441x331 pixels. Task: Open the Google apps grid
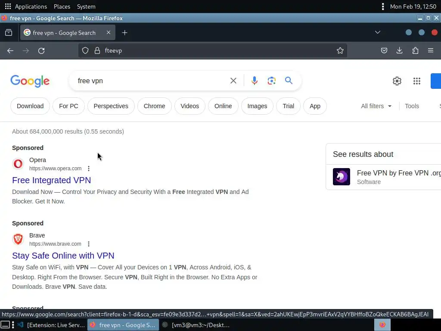click(x=417, y=81)
